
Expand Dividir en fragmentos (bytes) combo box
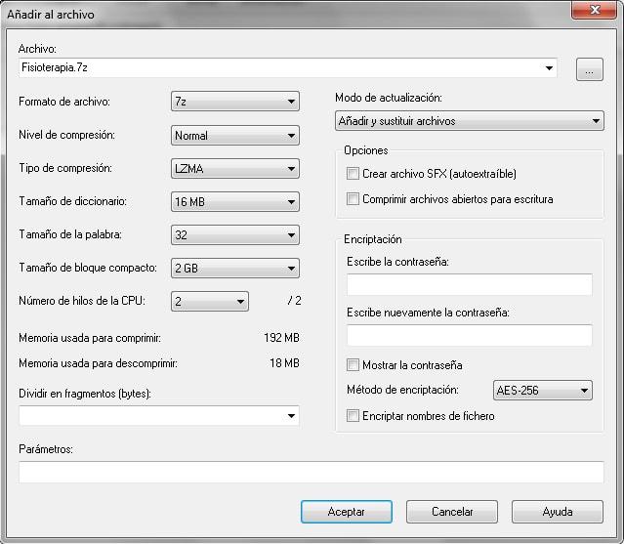159,416
